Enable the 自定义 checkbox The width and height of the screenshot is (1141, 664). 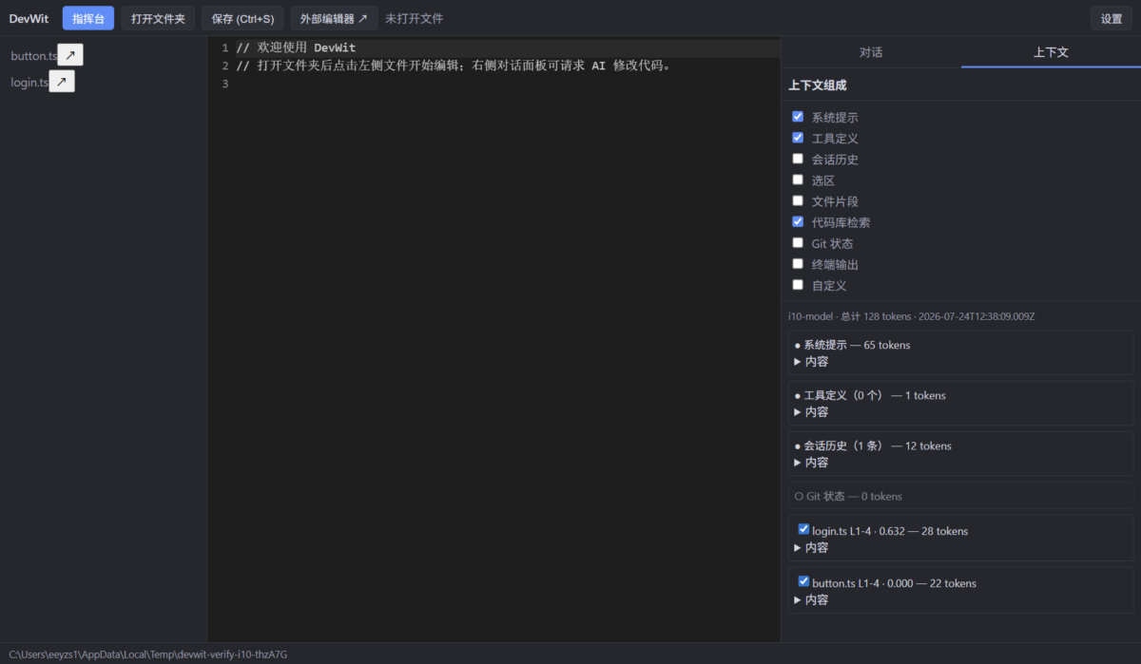click(798, 285)
